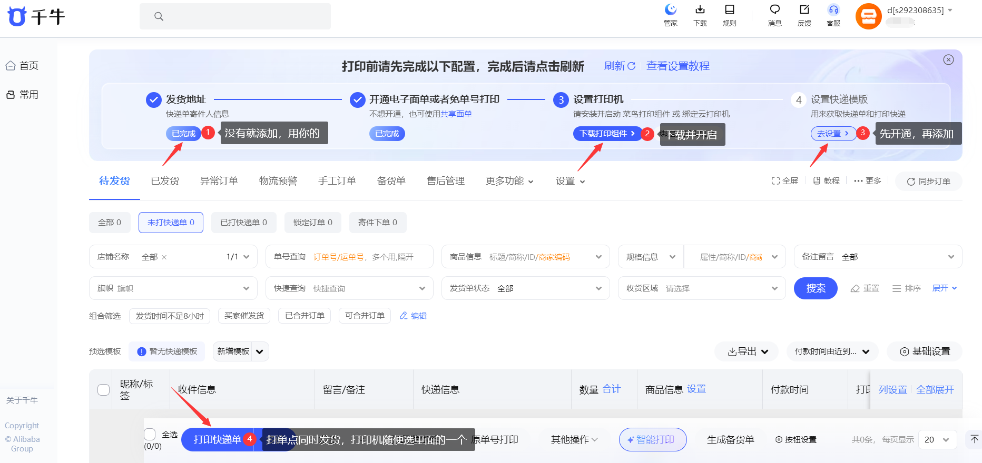Expand the 更多功能 dropdown menu
982x463 pixels.
[509, 182]
